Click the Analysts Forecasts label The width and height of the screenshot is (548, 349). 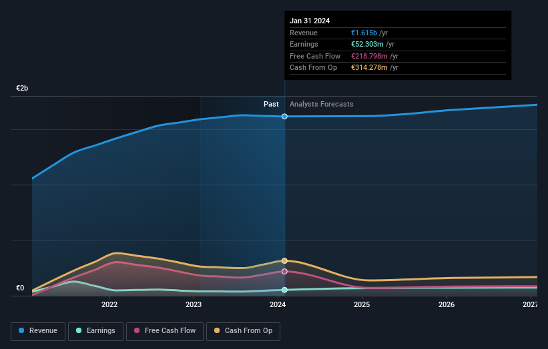pyautogui.click(x=322, y=104)
